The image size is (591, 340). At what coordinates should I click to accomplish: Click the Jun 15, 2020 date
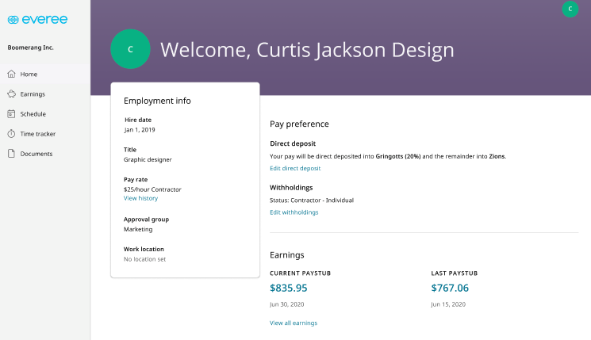[448, 304]
